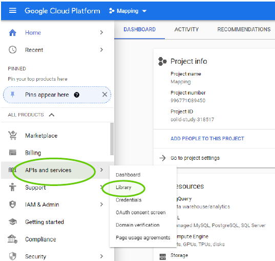Click the Storage resource icon
This screenshot has height=261, width=275.
(x=162, y=256)
